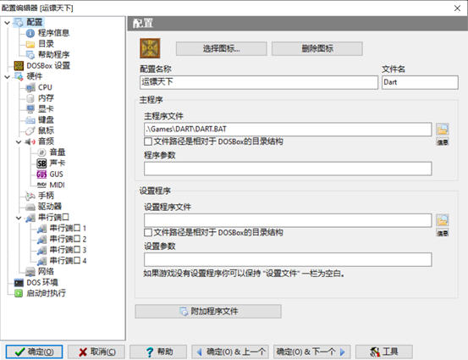Click the 删除图标 button
Screen dimensions: 468x360
pos(317,48)
